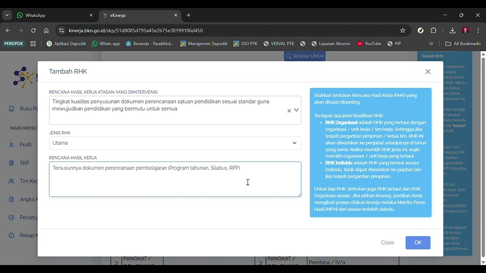This screenshot has width=486, height=273.
Task: Click the unlabeled globe bookmark icon
Action: click(x=303, y=44)
